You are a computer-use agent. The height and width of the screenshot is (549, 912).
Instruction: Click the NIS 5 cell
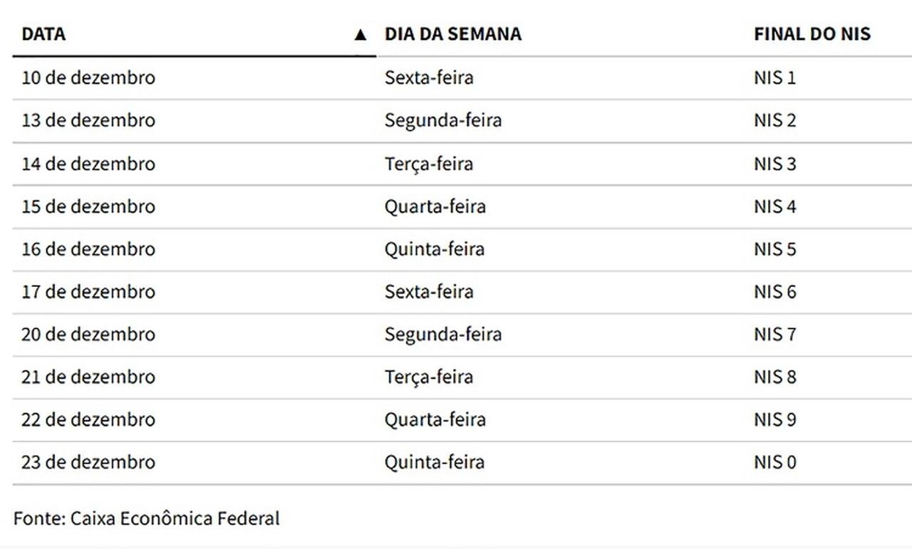(774, 249)
